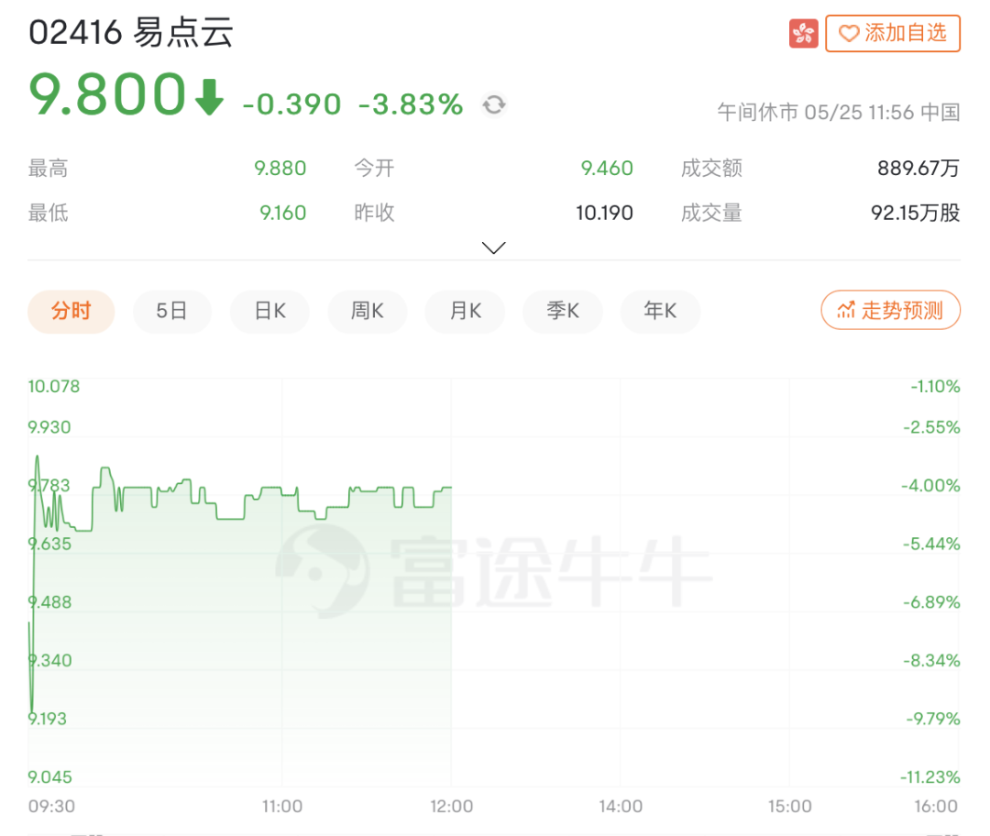Click the current price 9.800
Viewport: 990px width, 836px height.
tap(108, 96)
